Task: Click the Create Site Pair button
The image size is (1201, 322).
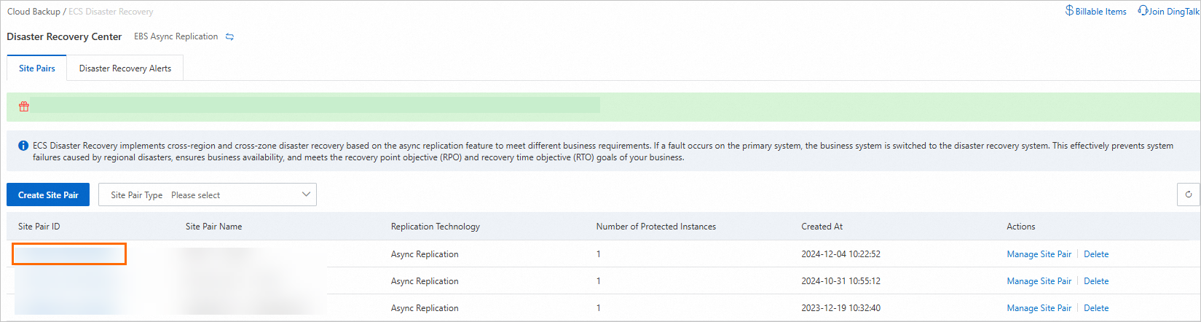Action: tap(48, 195)
